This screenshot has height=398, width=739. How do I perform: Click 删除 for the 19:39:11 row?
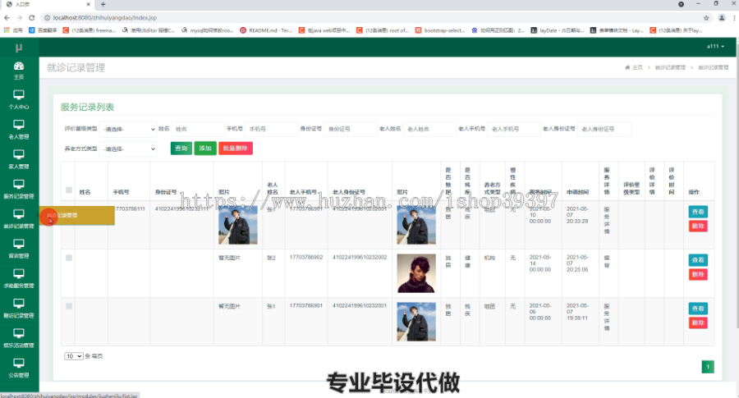(x=697, y=323)
